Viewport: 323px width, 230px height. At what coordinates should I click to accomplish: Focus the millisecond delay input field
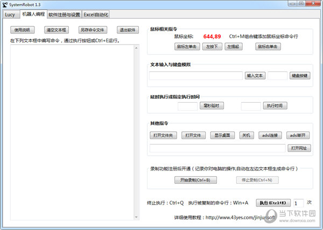[x=187, y=106]
